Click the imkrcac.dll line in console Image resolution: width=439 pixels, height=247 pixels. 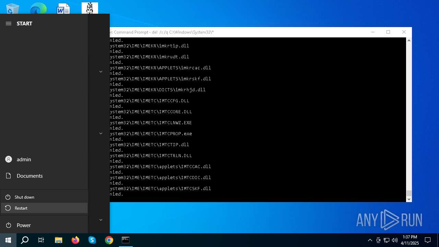[161, 68]
